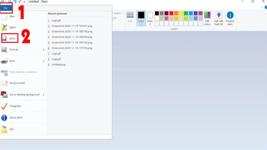Click the desktop background icon

4,95
